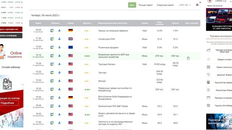Download services business activity index event
This screenshot has width=232, height=130.
59,114
